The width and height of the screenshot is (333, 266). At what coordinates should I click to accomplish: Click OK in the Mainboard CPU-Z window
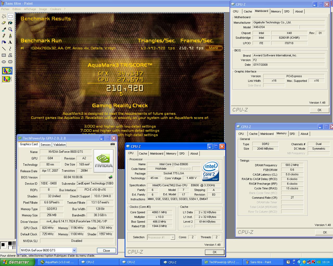(x=319, y=110)
